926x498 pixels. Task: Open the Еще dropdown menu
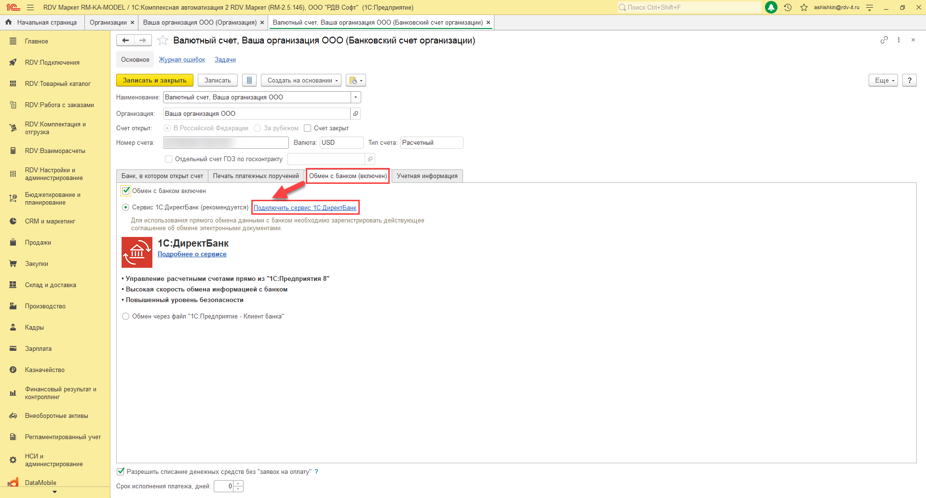pyautogui.click(x=883, y=80)
